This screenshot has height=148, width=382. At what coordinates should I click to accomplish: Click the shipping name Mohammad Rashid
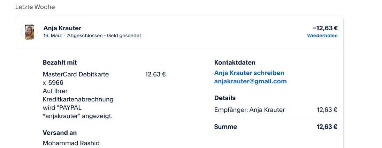tap(71, 143)
